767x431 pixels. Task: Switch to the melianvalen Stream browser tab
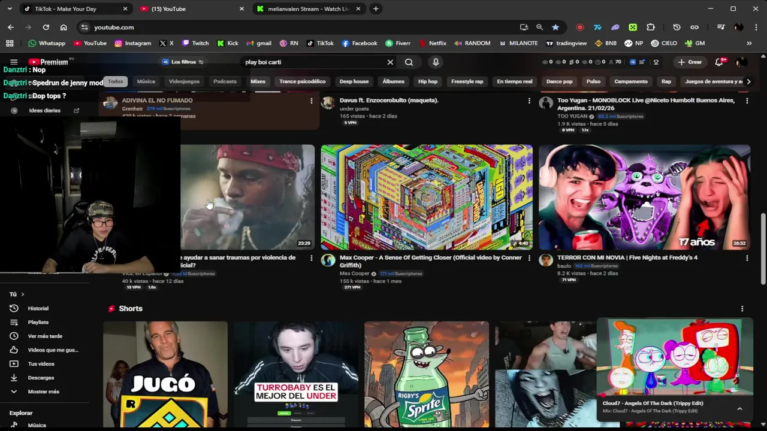(309, 9)
